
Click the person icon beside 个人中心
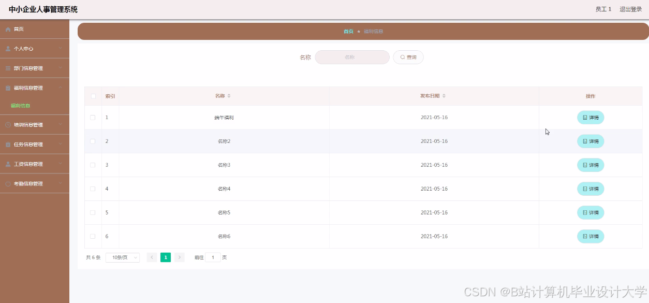[x=8, y=49]
